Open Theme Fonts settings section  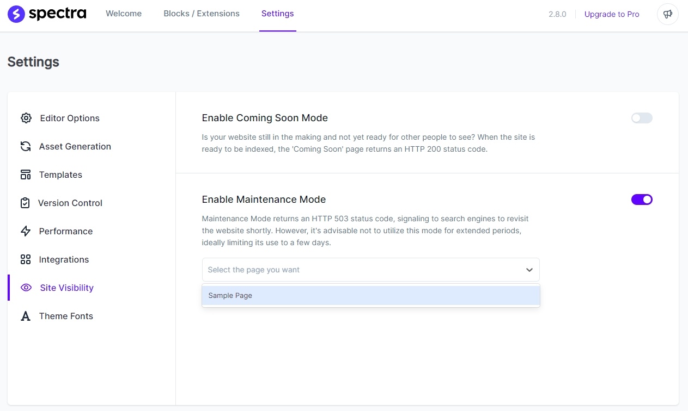66,316
